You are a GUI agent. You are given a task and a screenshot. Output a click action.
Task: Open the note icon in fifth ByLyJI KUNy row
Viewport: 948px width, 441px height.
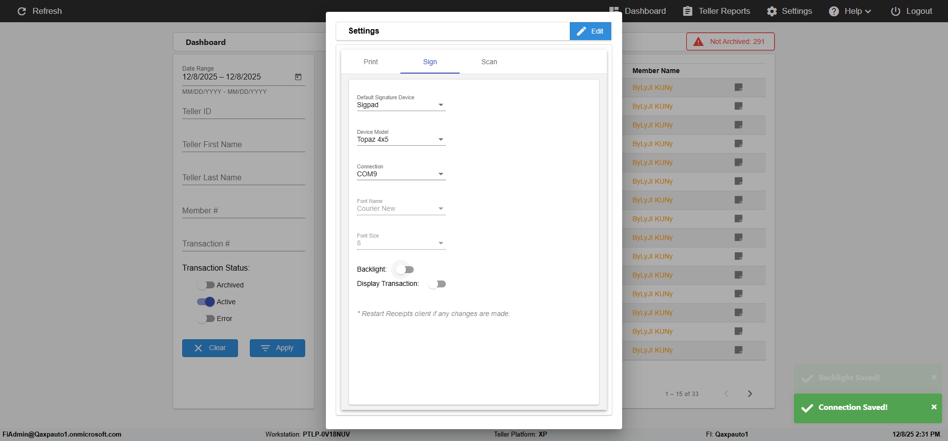(x=739, y=162)
